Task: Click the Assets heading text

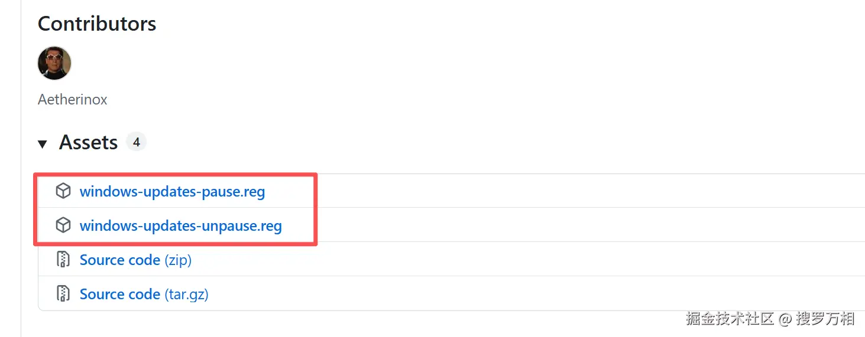Action: pyautogui.click(x=88, y=143)
